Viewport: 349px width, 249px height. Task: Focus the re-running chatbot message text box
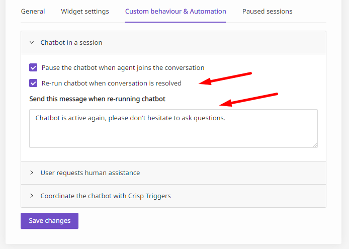click(x=173, y=128)
